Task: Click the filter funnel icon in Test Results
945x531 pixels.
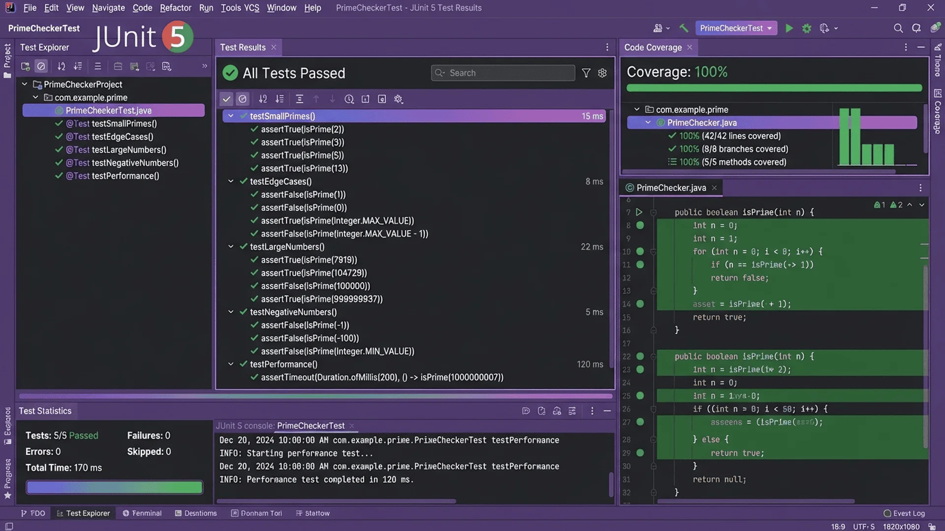Action: click(586, 73)
